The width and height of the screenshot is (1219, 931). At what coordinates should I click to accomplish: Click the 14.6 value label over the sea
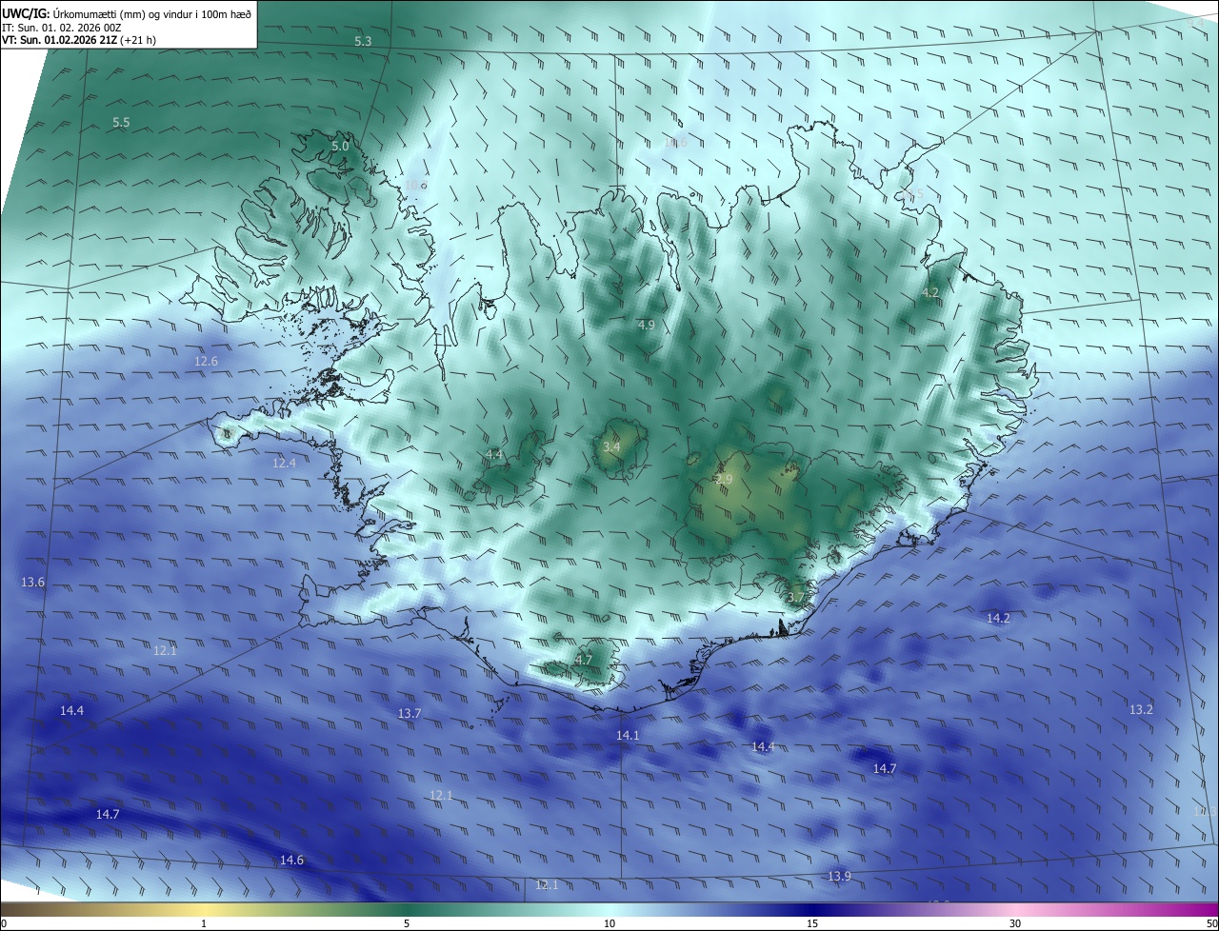pyautogui.click(x=291, y=861)
